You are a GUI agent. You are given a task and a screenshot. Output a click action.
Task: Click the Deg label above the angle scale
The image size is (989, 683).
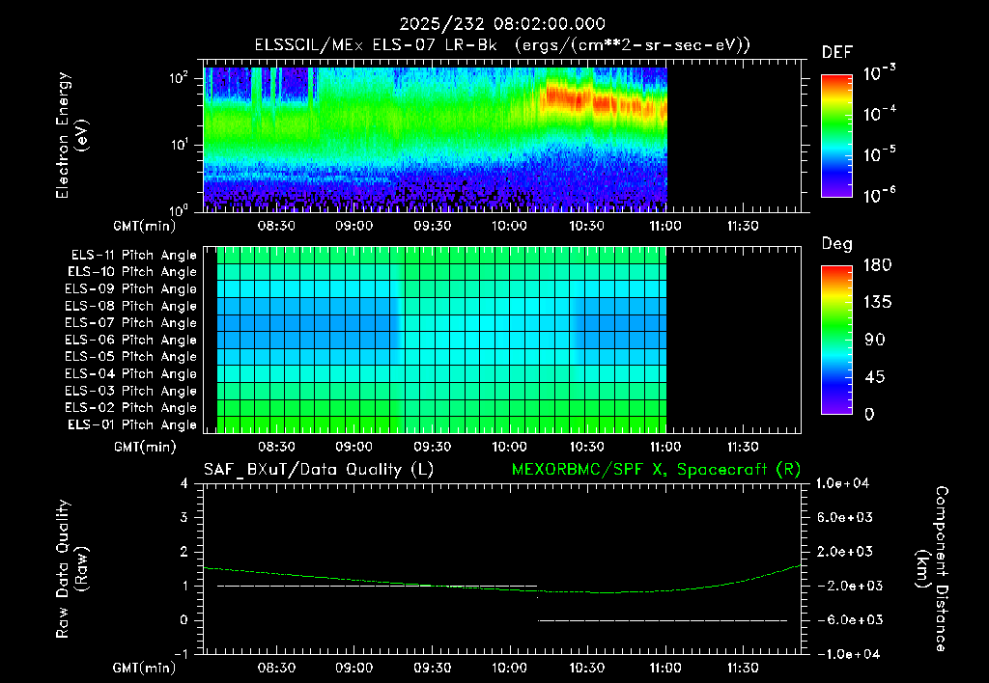(x=837, y=244)
